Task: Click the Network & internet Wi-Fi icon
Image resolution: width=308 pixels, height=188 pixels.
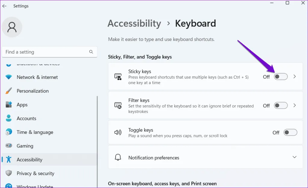Action: pos(9,77)
